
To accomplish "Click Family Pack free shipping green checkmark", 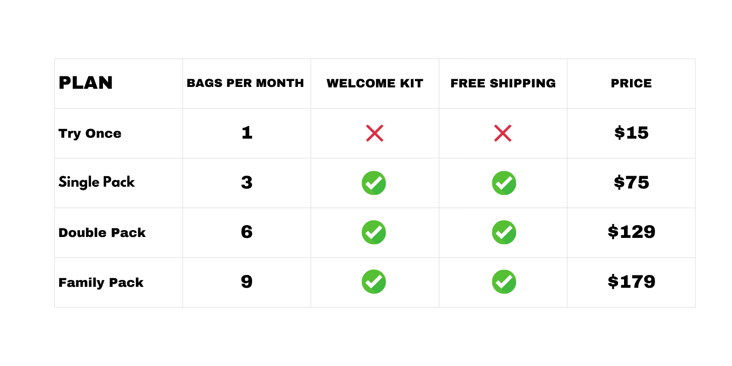I will pyautogui.click(x=504, y=282).
